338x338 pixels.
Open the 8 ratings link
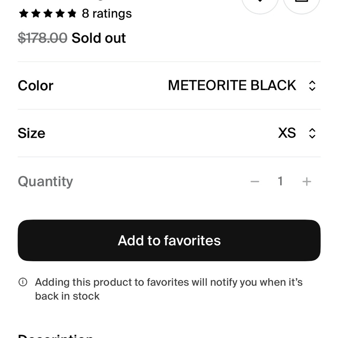coord(107,14)
